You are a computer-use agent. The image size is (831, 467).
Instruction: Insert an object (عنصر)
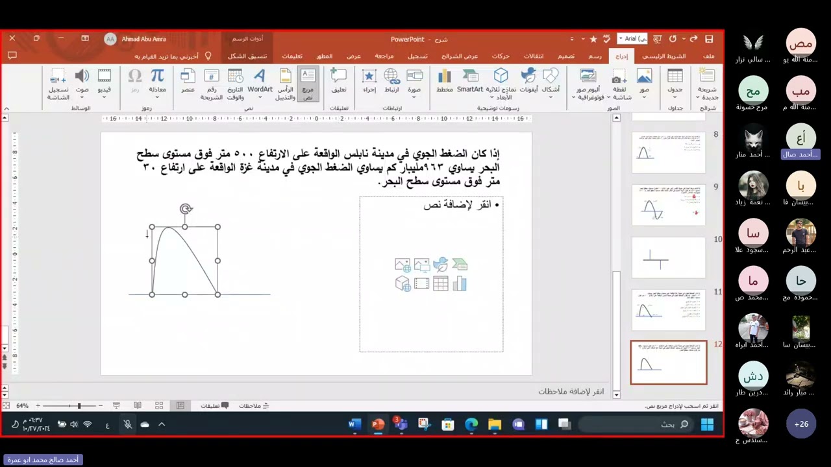(188, 81)
